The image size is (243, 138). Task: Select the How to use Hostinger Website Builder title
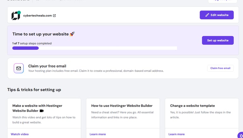122,106
